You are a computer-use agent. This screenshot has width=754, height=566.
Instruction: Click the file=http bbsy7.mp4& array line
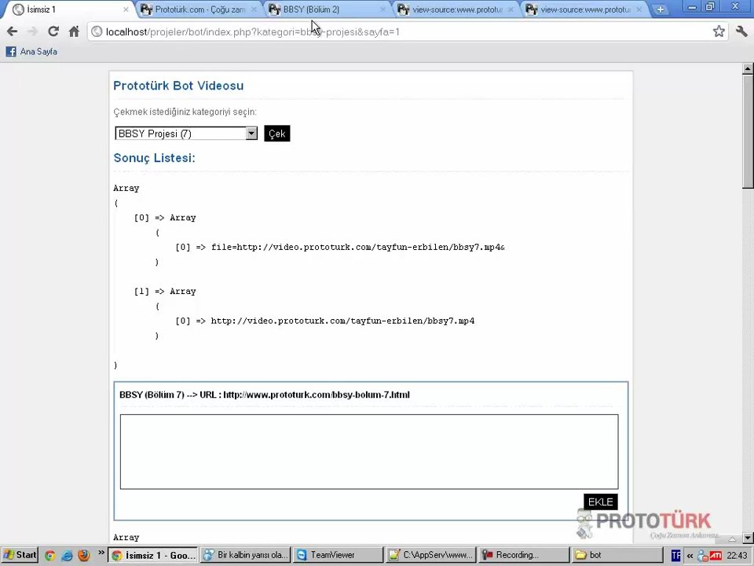coord(357,248)
